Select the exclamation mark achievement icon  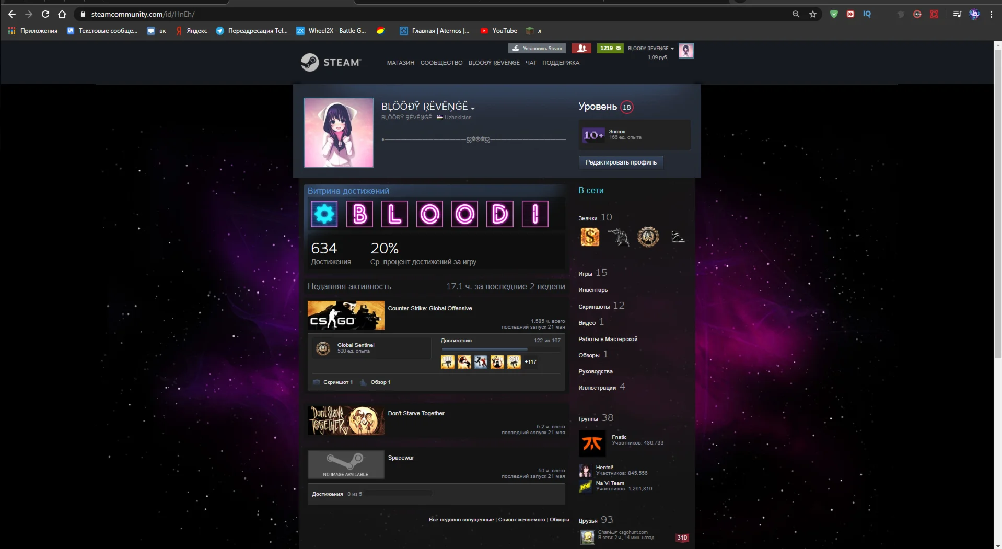(x=535, y=214)
